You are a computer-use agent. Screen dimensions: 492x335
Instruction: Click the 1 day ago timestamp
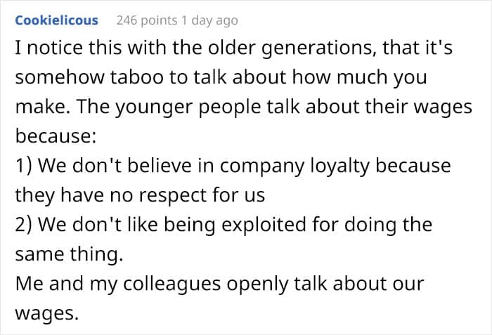tap(209, 20)
